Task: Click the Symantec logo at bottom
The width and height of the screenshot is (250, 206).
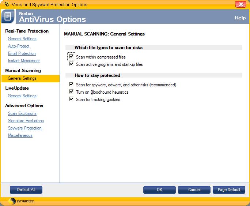Action: (x=22, y=201)
